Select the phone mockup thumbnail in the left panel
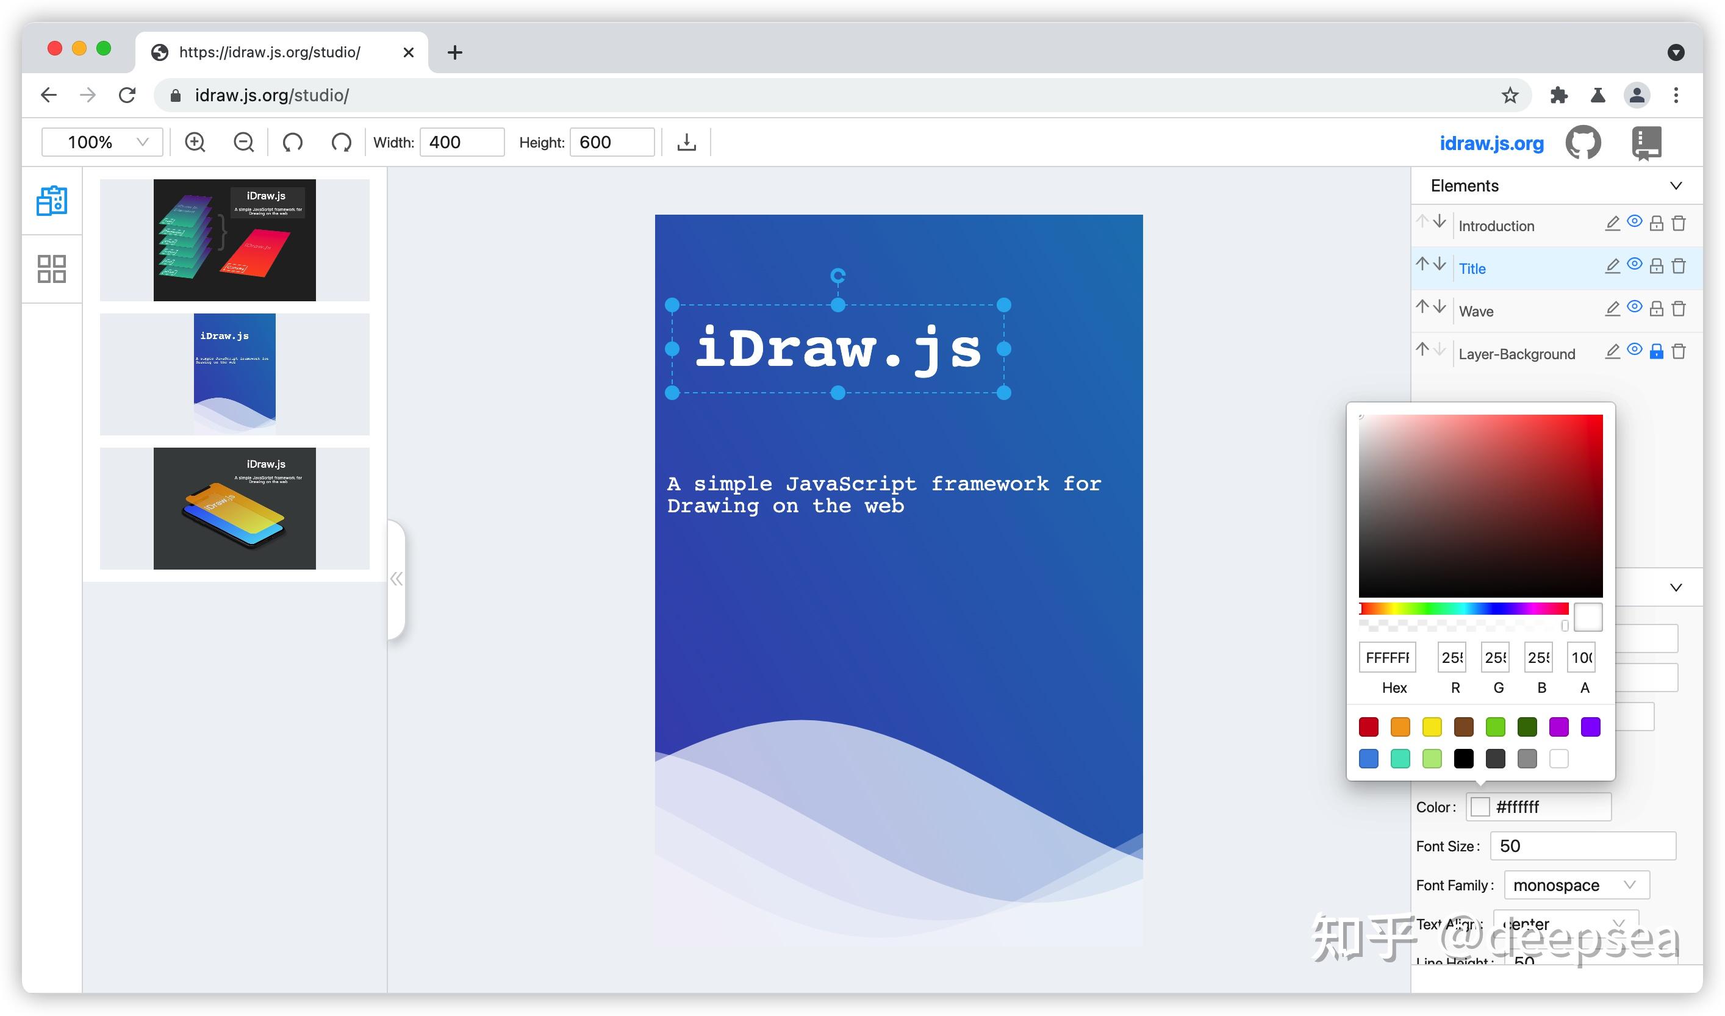 tap(234, 508)
